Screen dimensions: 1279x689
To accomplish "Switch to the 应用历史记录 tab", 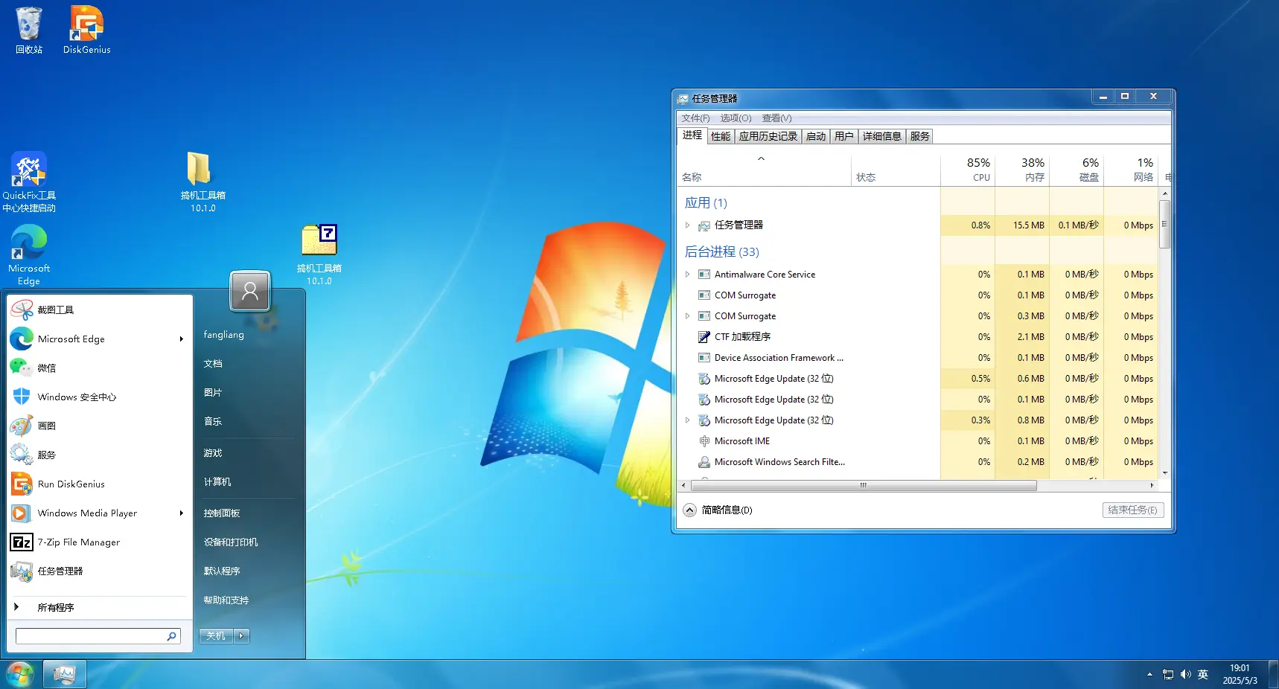I will point(768,136).
